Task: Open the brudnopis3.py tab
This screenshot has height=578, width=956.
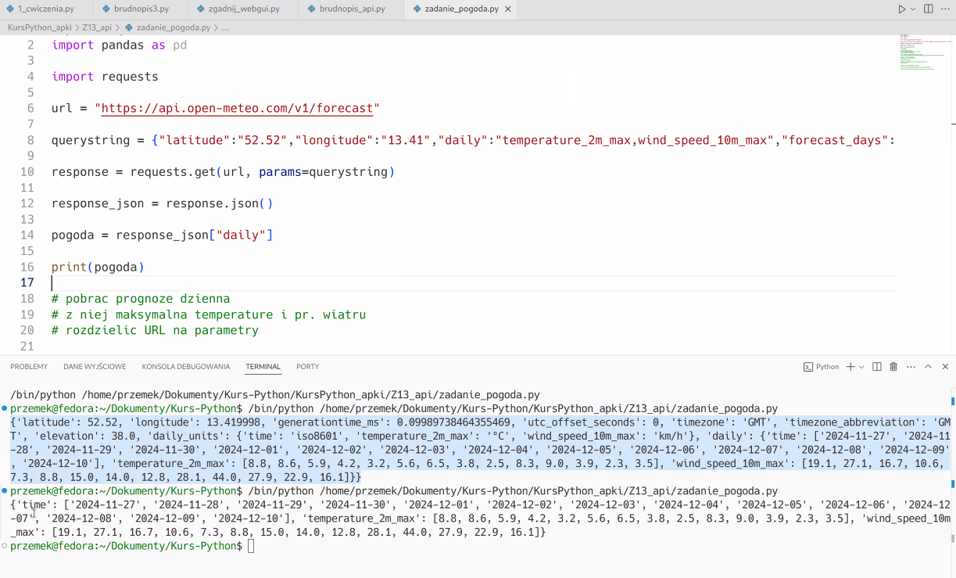Action: tap(140, 9)
